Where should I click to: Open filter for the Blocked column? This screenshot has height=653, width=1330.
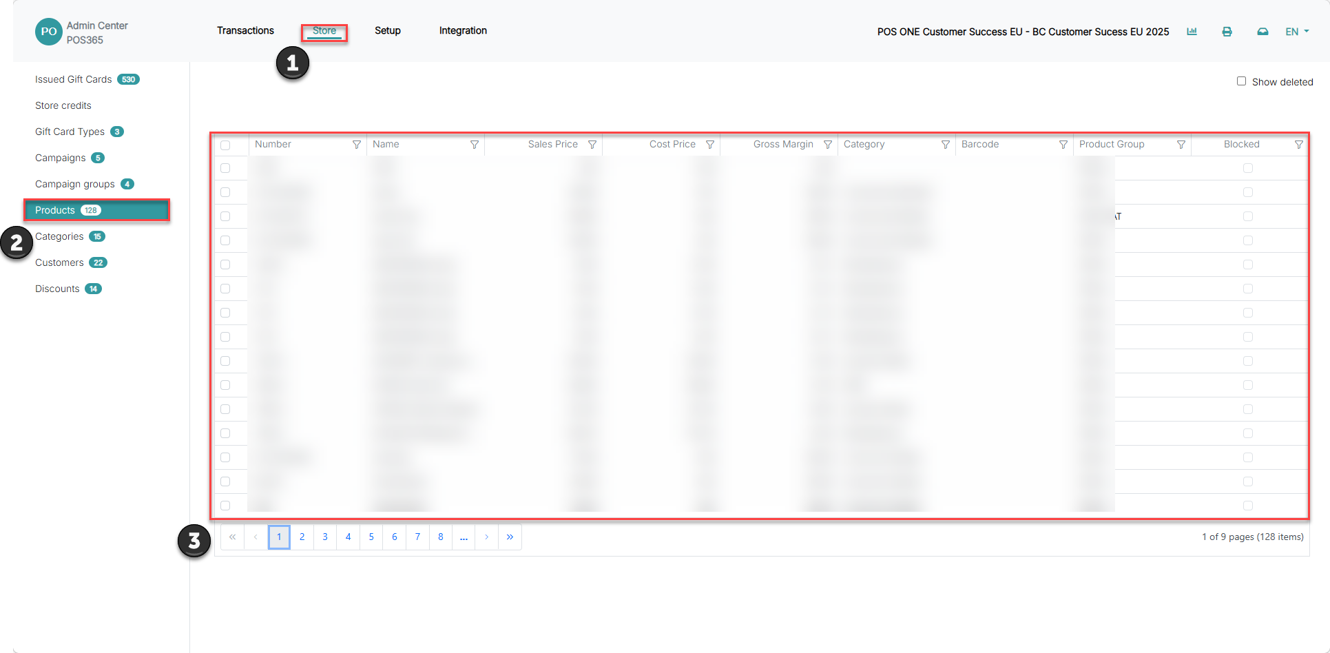[x=1298, y=145]
